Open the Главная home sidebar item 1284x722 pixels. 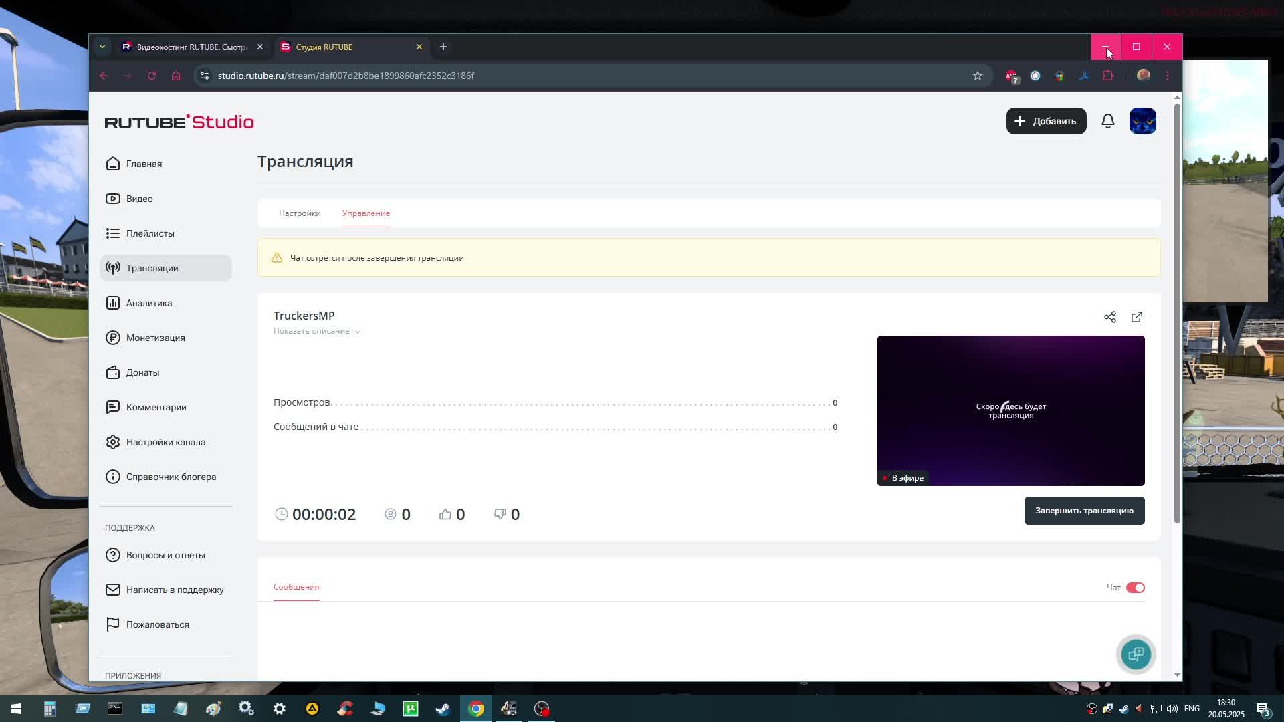pos(165,164)
